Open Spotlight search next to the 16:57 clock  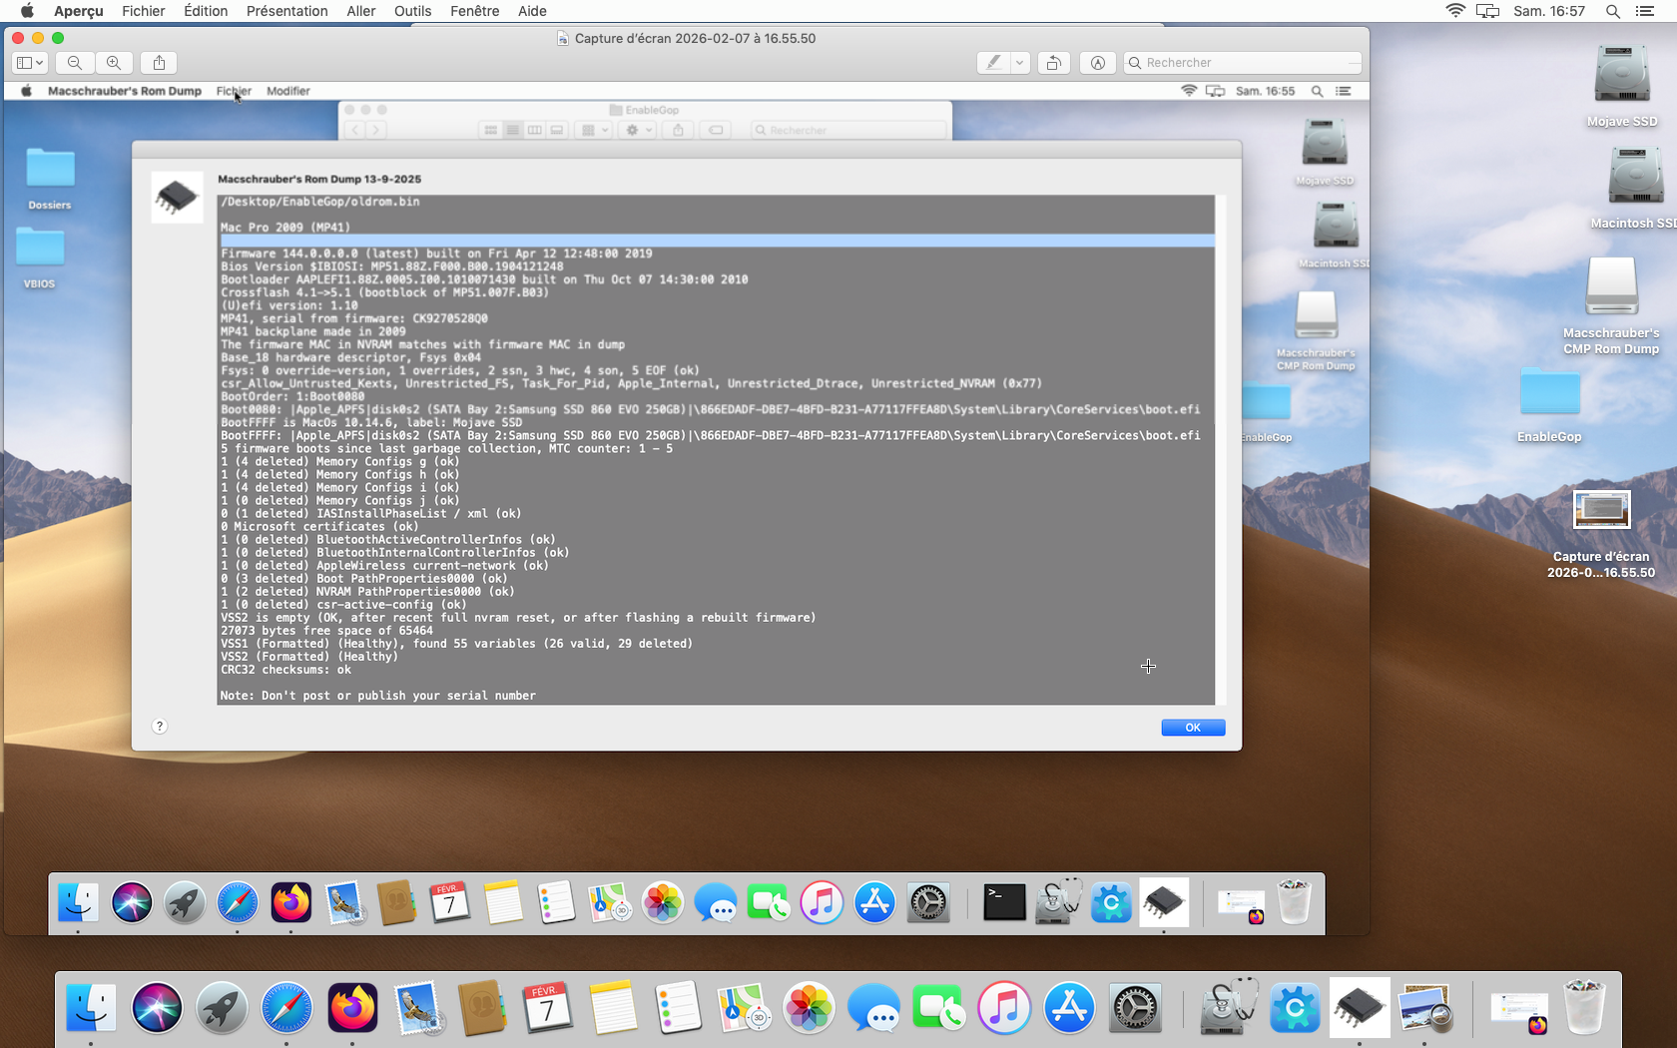pyautogui.click(x=1613, y=11)
